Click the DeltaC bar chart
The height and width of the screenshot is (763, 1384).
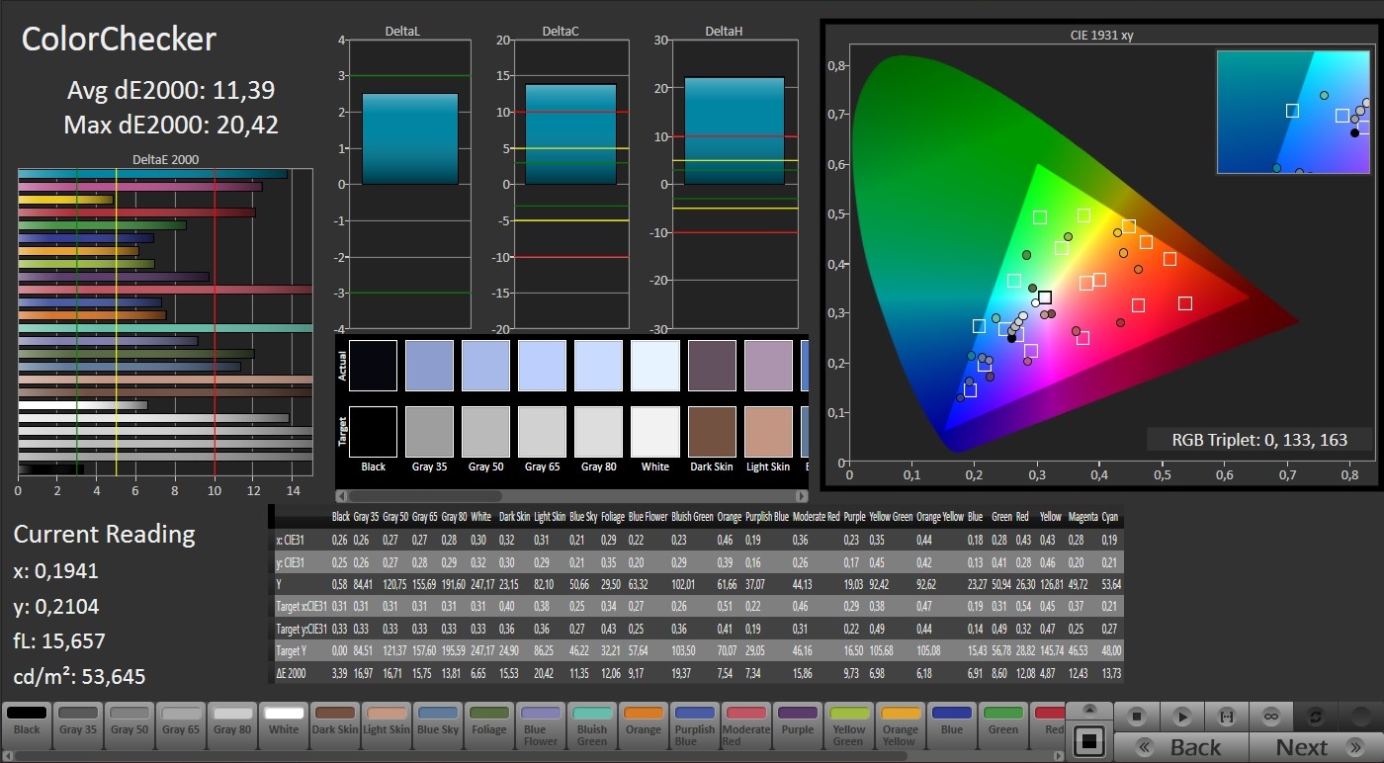point(570,184)
